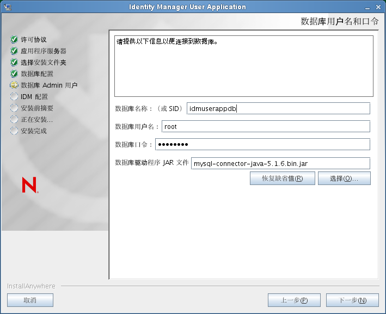Click the 数据库口令： label
This screenshot has height=314, width=386.
point(133,144)
